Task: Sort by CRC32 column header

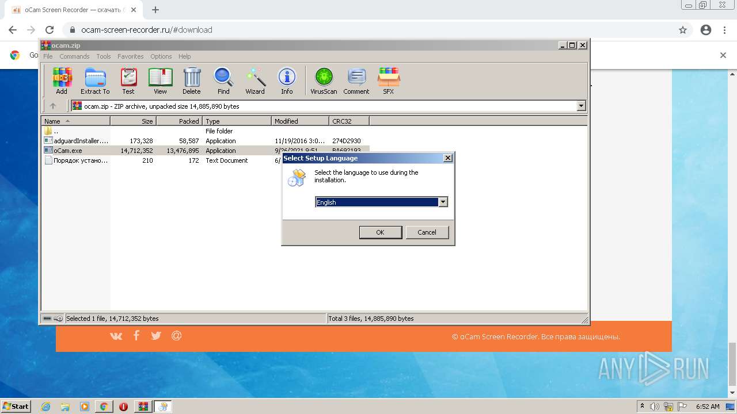Action: click(x=349, y=121)
